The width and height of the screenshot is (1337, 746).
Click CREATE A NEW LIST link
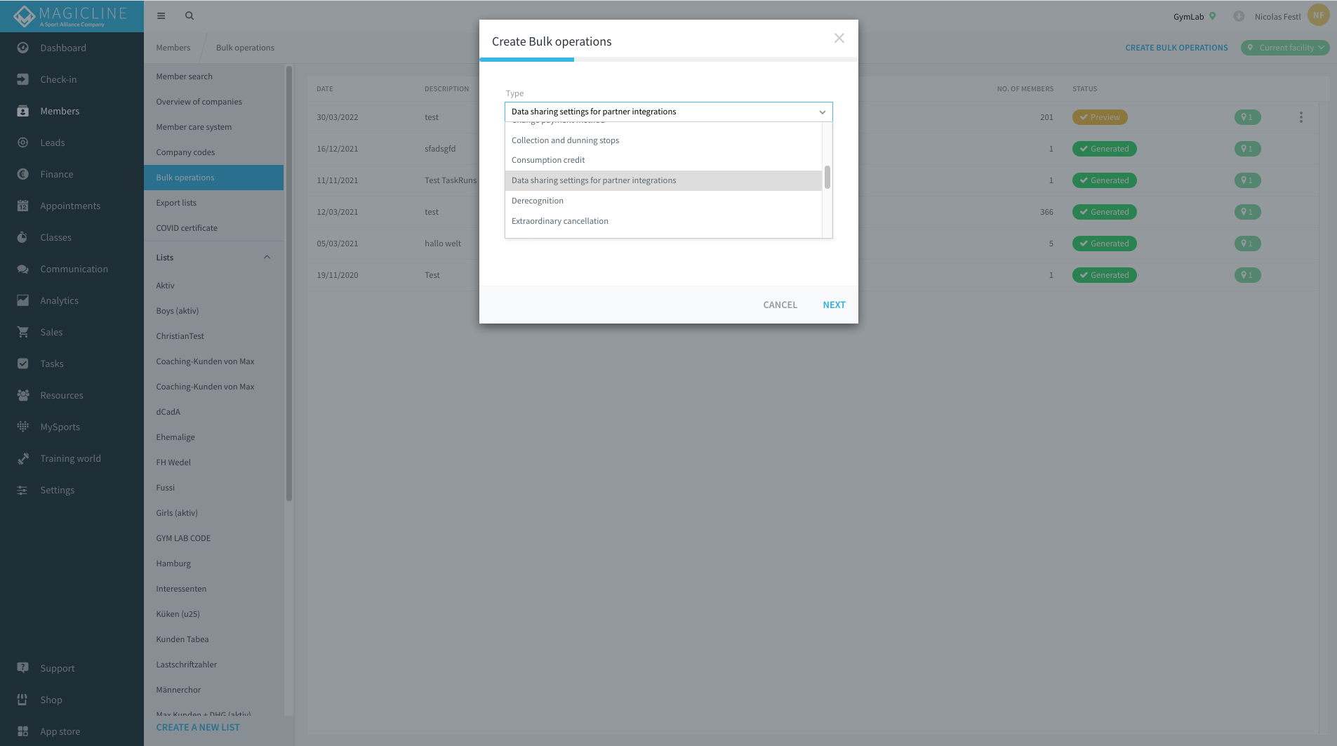[198, 727]
